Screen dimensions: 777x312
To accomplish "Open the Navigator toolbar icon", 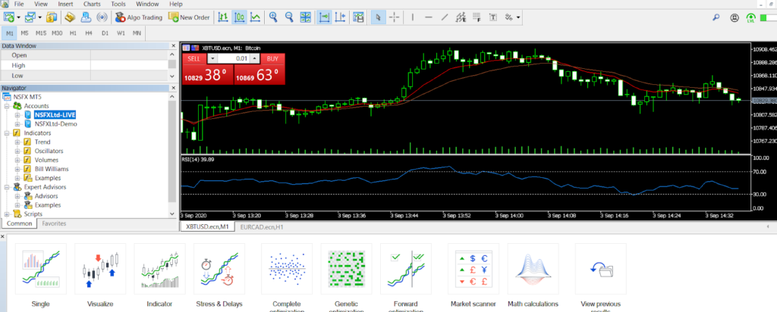I will tap(86, 17).
